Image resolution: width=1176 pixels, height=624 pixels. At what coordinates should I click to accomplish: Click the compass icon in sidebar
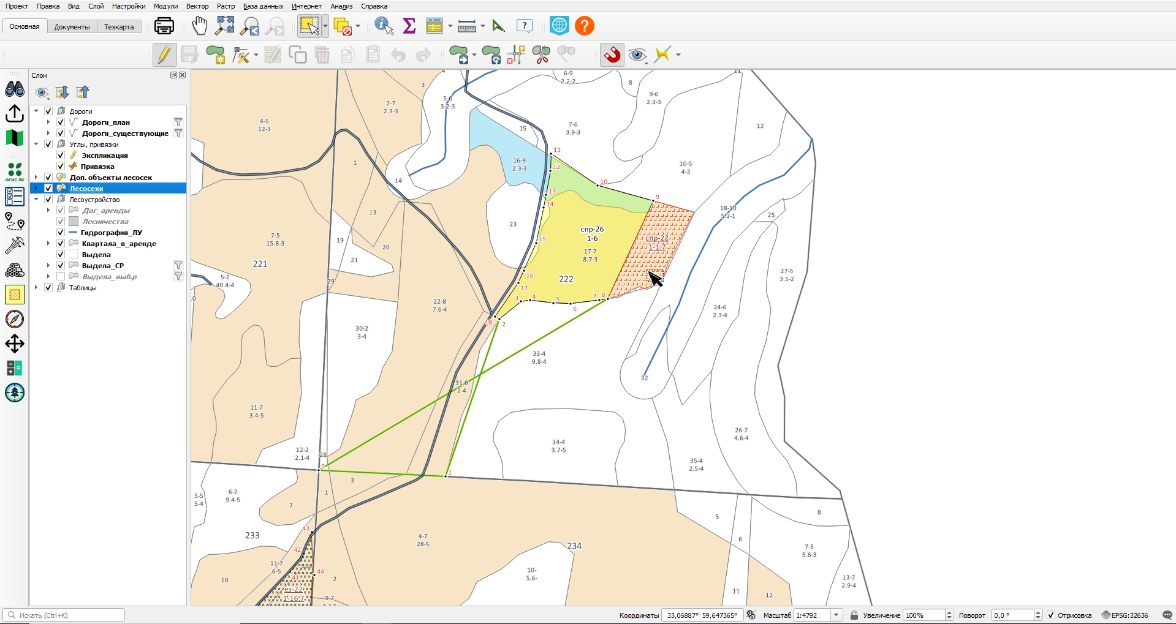[x=15, y=319]
